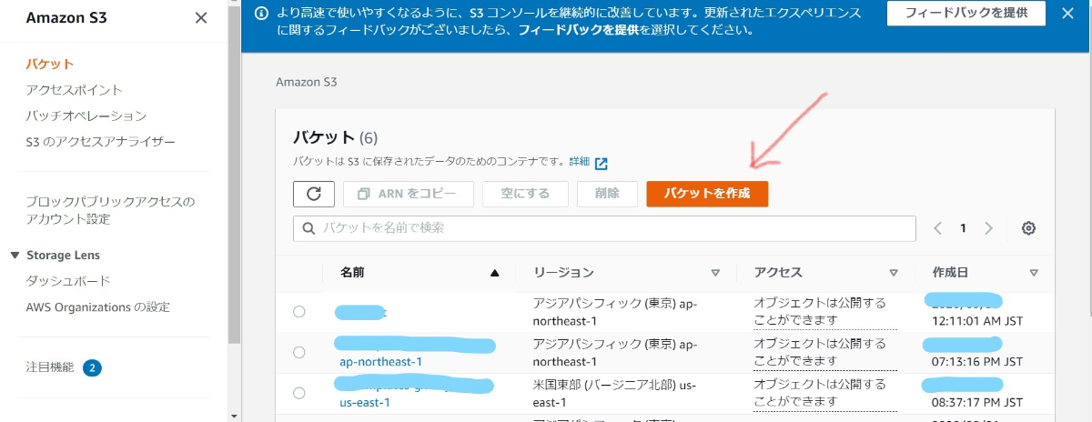Open the 詳細 link

(x=579, y=162)
